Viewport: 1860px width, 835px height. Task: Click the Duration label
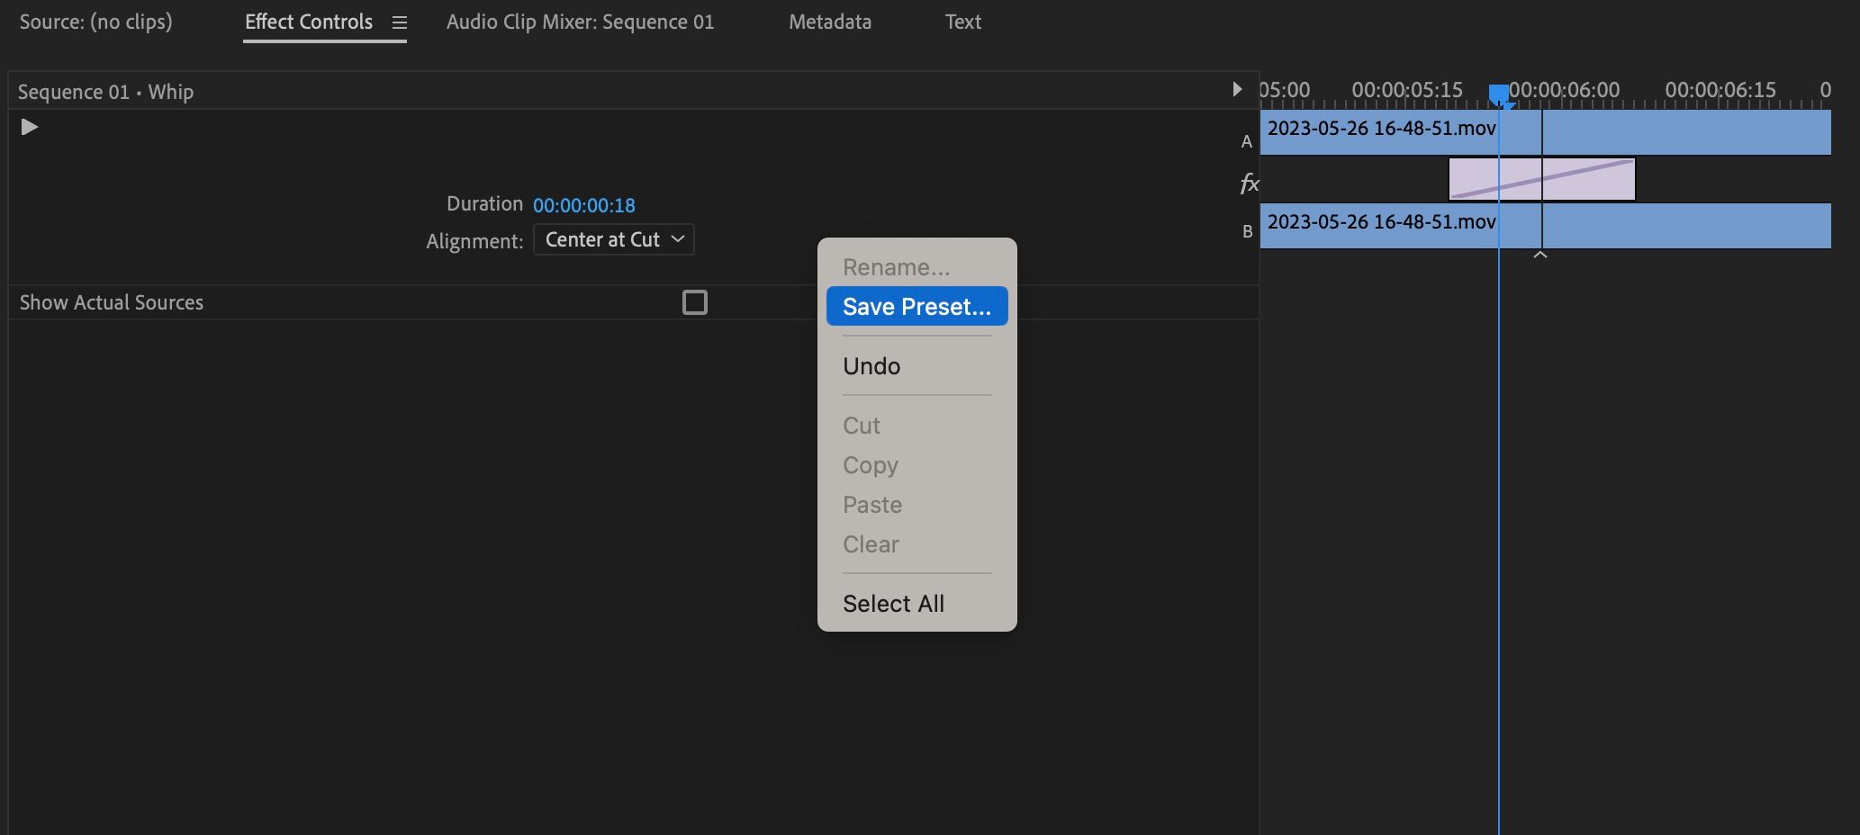(x=484, y=203)
